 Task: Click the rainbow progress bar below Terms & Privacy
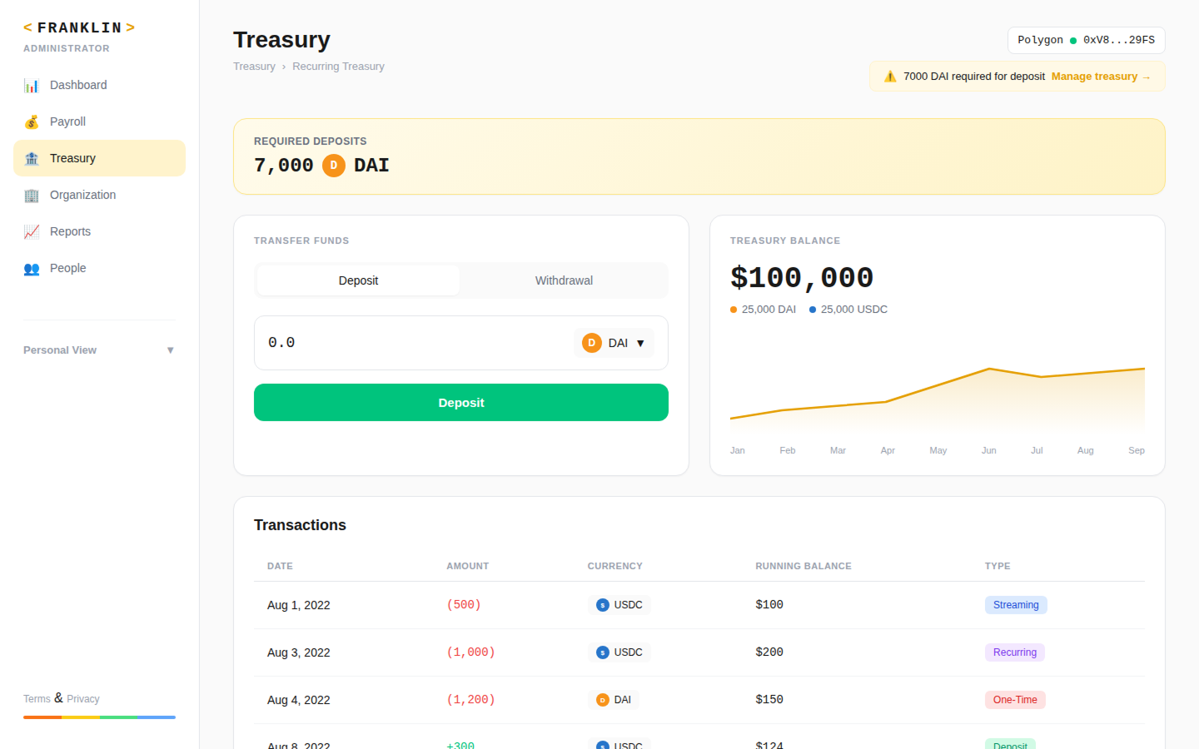(99, 717)
